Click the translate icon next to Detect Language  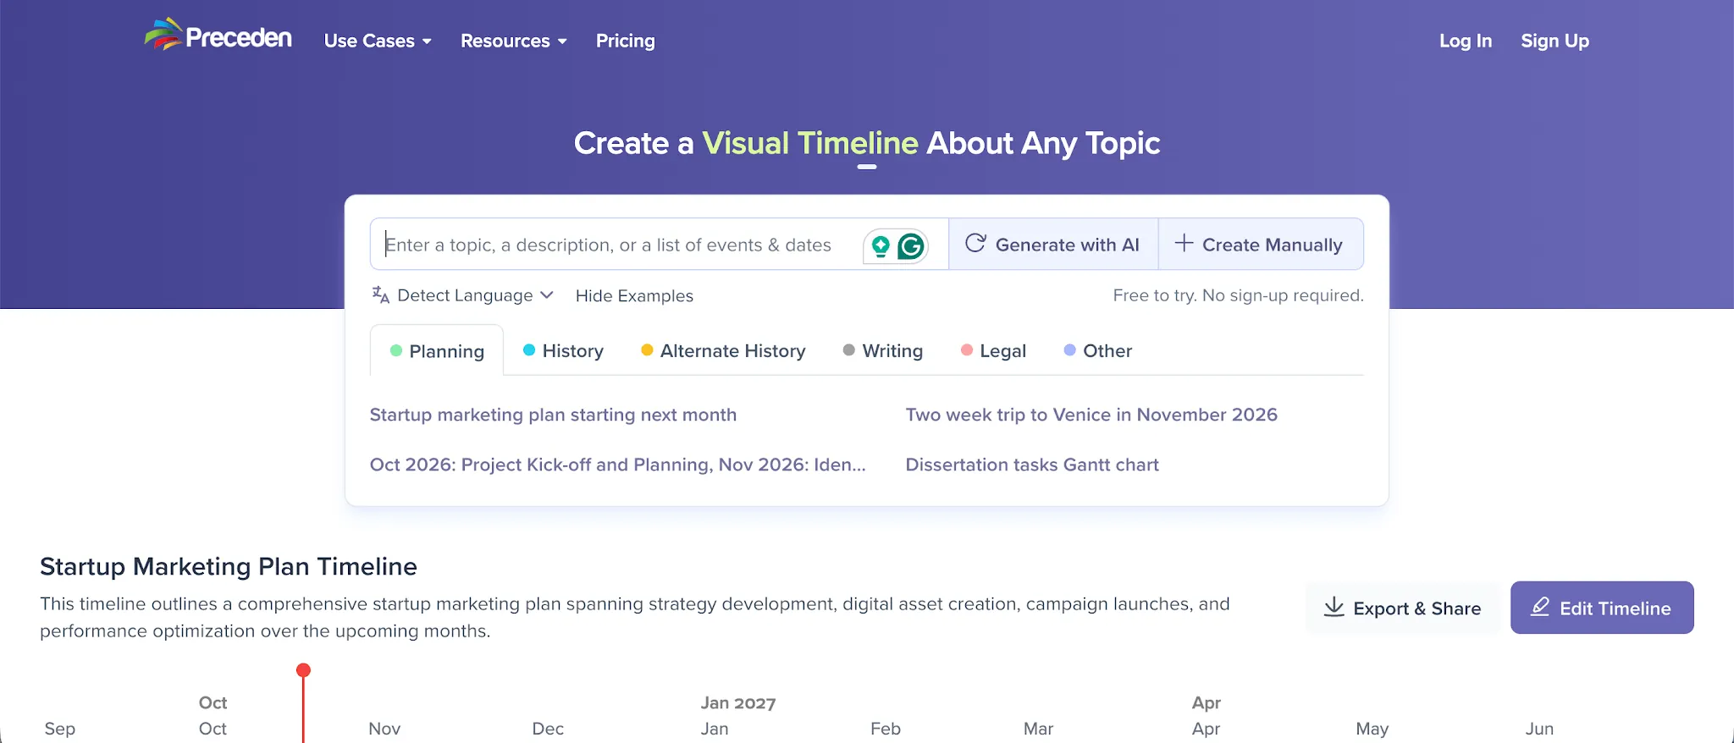pyautogui.click(x=381, y=294)
